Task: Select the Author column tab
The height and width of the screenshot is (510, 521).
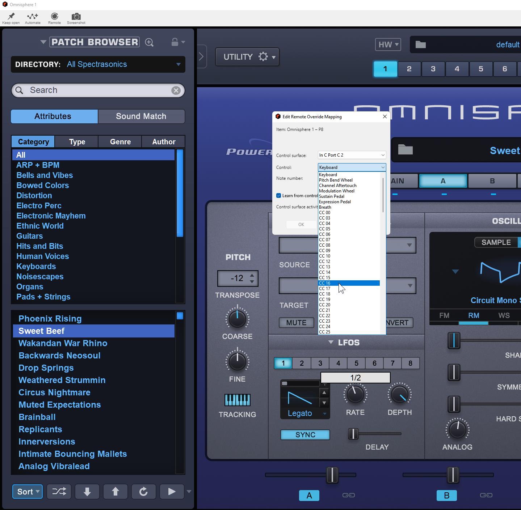Action: [164, 142]
